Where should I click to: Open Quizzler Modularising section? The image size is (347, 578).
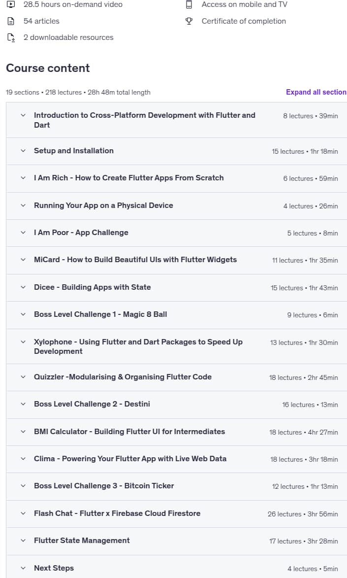tap(123, 377)
